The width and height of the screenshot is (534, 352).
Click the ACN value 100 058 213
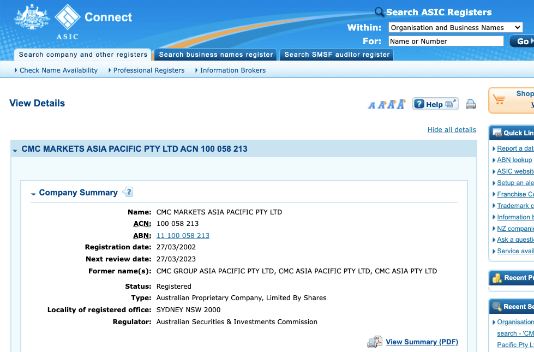click(x=177, y=224)
